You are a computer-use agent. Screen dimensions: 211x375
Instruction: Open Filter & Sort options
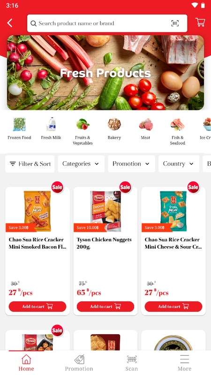pos(30,164)
